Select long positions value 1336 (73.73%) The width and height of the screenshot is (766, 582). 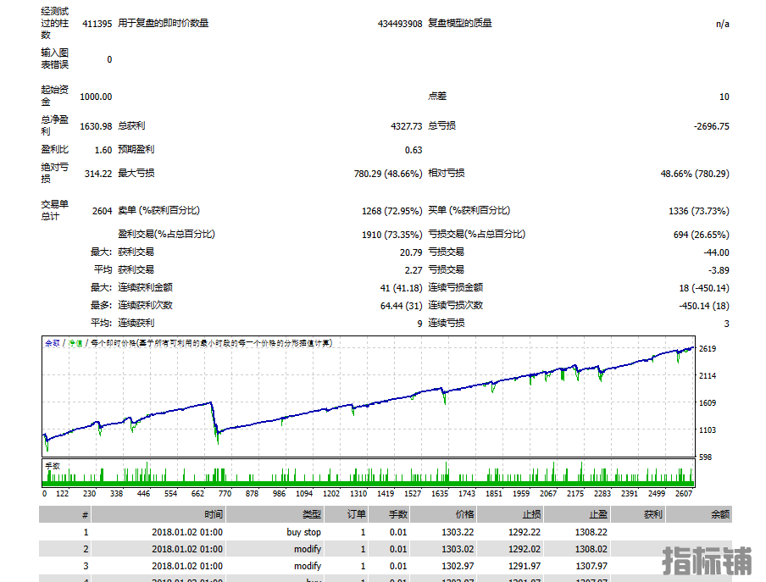698,211
